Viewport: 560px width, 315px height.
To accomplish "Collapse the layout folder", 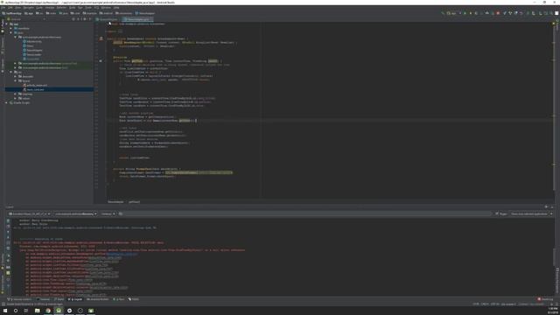I will [16, 80].
